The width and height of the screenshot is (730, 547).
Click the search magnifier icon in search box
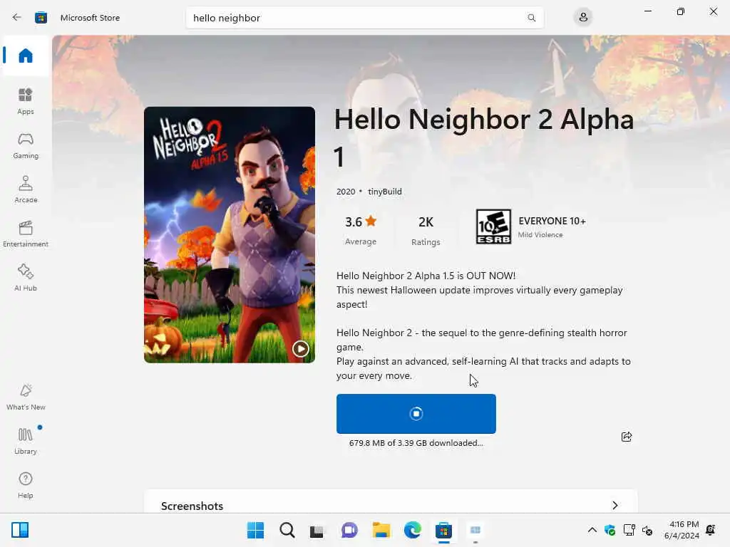tap(531, 18)
